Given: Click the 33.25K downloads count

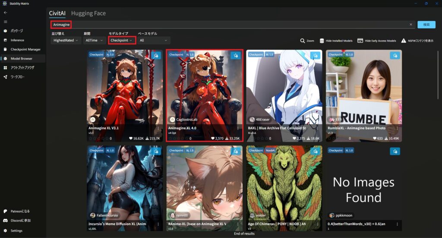Looking at the screenshot, I should pyautogui.click(x=232, y=139).
